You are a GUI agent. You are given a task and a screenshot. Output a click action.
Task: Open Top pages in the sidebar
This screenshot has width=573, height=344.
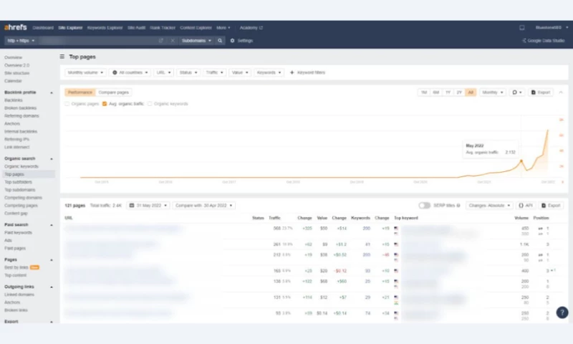tap(14, 174)
